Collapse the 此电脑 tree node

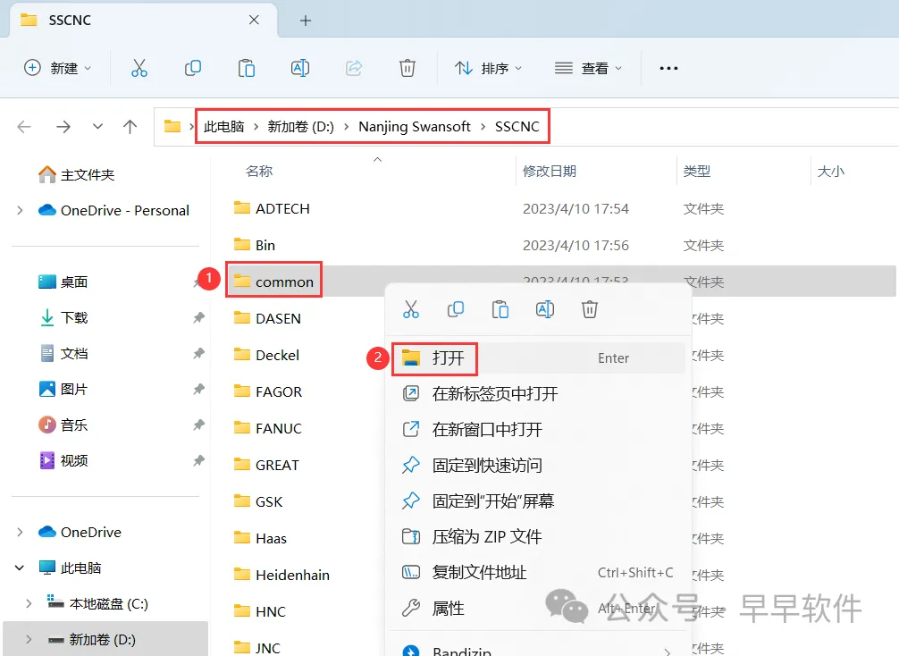20,568
